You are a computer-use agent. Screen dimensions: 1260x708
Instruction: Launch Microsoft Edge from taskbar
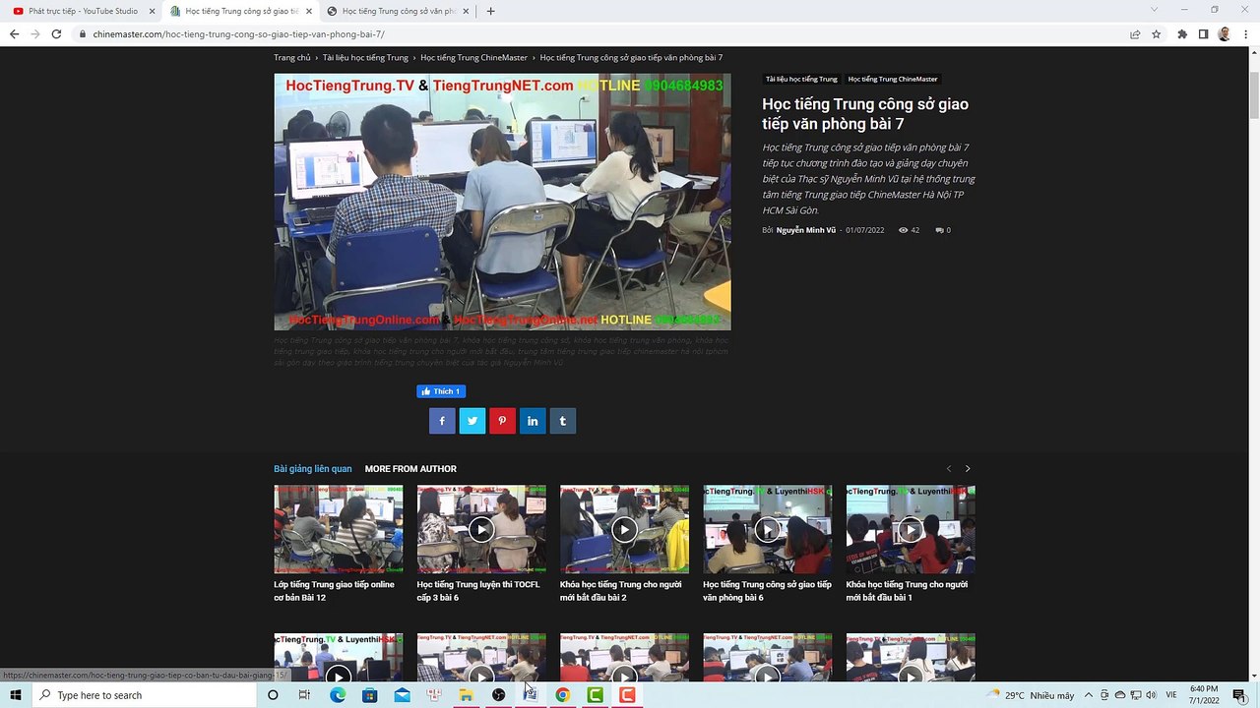click(337, 695)
